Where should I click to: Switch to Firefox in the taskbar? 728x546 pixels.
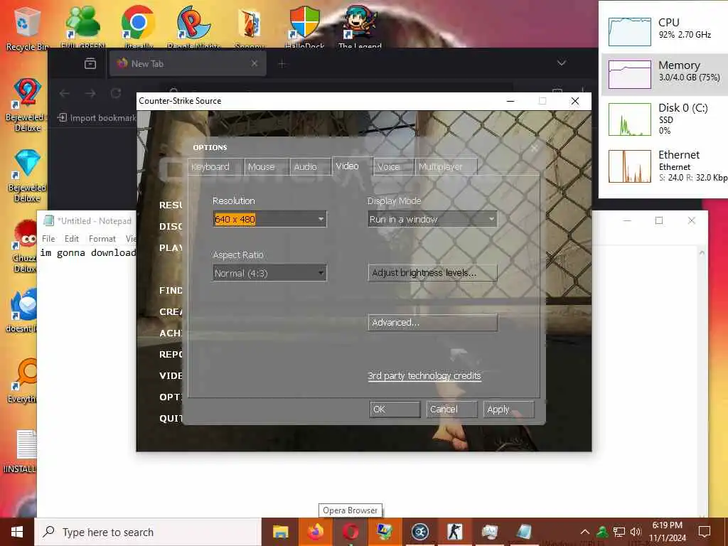[x=316, y=532]
